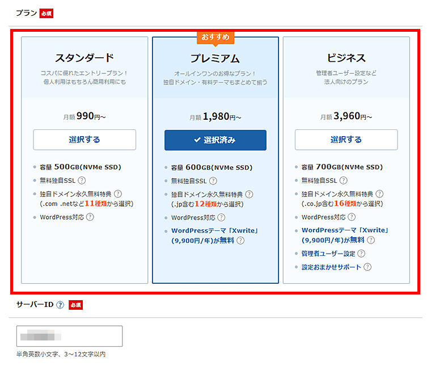431x366 pixels.
Task: Show help for Business plan's 管理者ユーザー設定
Action: point(361,254)
